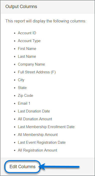Screen dimensions: 95x176
Task: Click the Email 1 list item
Action: pyautogui.click(x=24, y=103)
